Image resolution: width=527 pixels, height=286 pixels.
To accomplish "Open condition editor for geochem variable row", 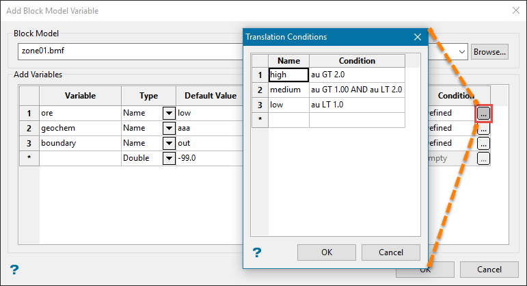I will (x=483, y=128).
